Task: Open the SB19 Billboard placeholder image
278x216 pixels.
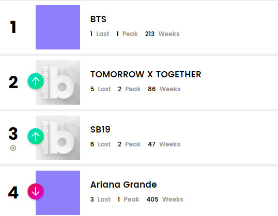Action: [58, 138]
